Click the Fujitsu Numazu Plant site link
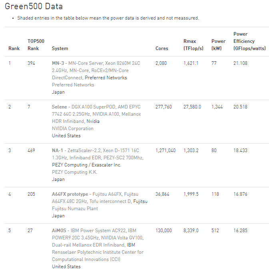 [x=75, y=209]
